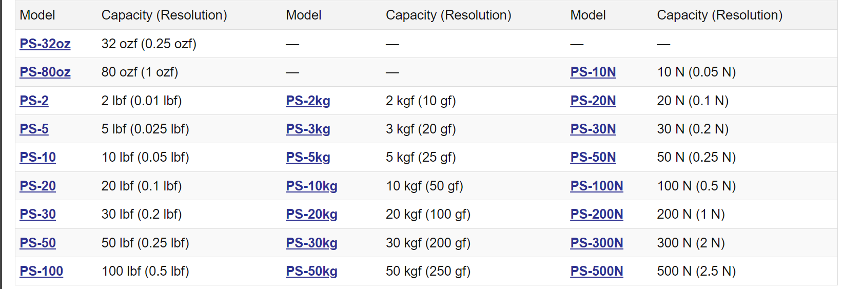843x289 pixels.
Task: Open the PS-300N model link
Action: click(x=596, y=243)
